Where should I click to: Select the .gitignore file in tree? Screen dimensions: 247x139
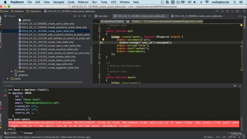[x=22, y=75]
